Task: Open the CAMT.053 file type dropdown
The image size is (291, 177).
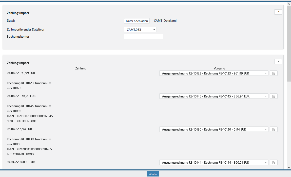Action: tap(140, 30)
